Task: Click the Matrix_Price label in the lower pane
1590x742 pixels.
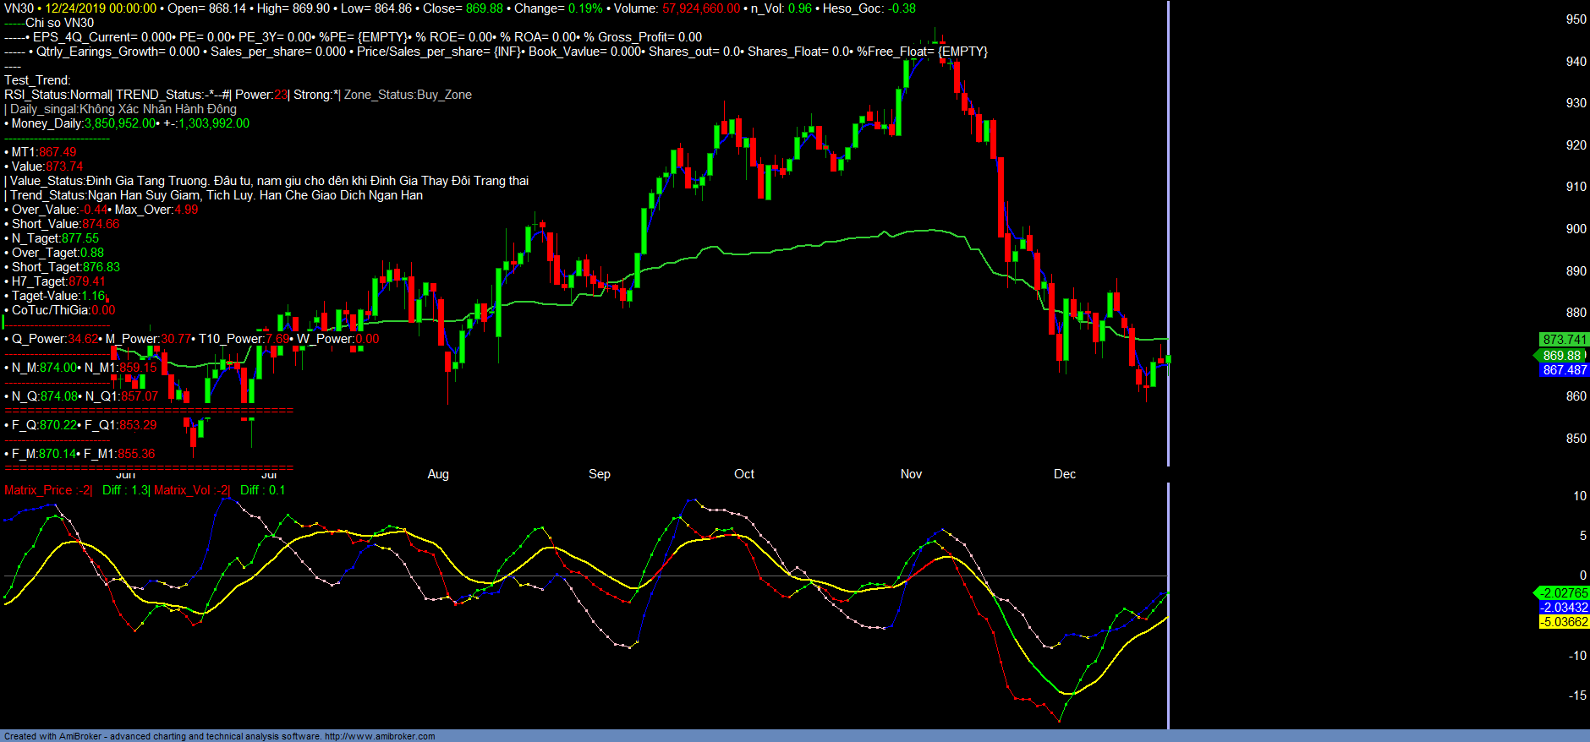Action: (38, 490)
